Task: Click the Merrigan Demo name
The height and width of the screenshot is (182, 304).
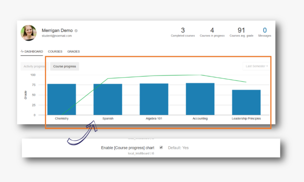Action: [57, 30]
